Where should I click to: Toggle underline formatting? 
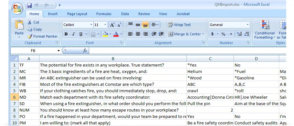click(81, 34)
